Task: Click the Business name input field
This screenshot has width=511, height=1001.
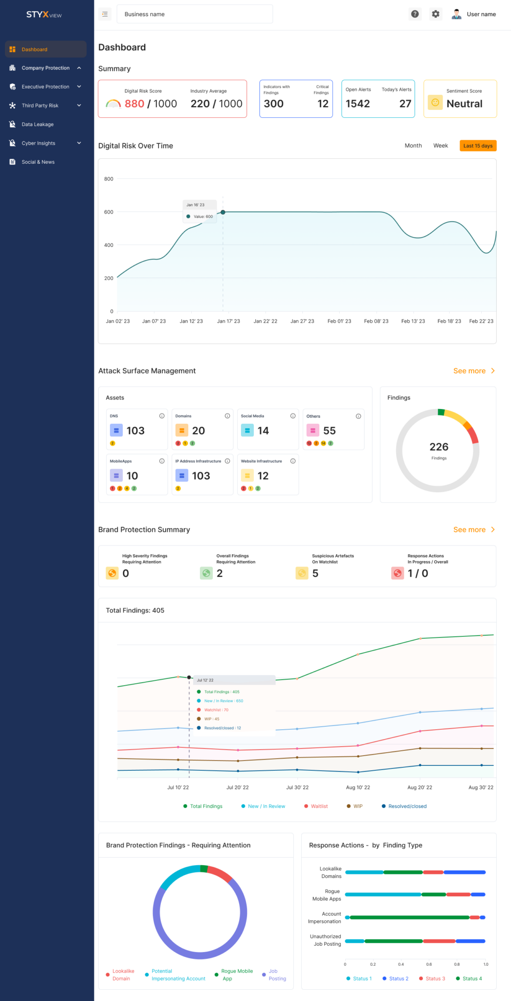Action: pyautogui.click(x=195, y=14)
